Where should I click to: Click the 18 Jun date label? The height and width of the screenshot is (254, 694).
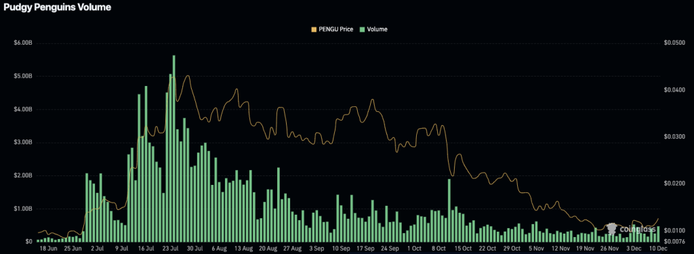49,249
